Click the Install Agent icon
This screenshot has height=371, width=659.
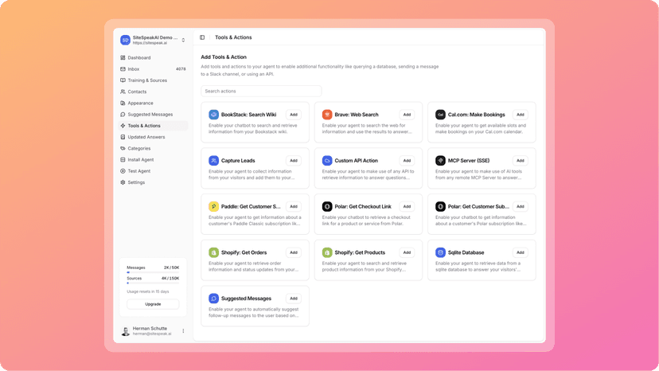click(123, 160)
